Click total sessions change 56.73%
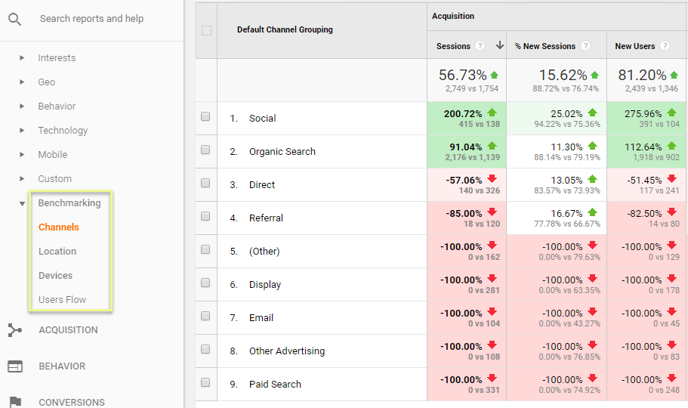688x408 pixels. [463, 75]
